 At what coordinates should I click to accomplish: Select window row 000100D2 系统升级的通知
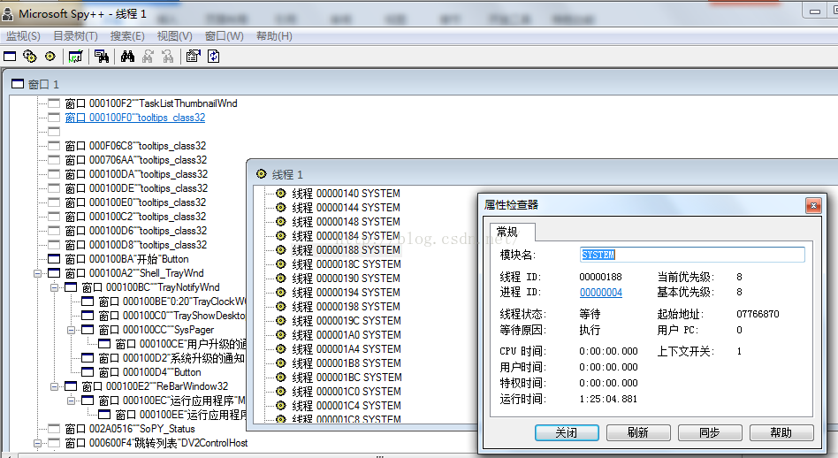click(171, 358)
